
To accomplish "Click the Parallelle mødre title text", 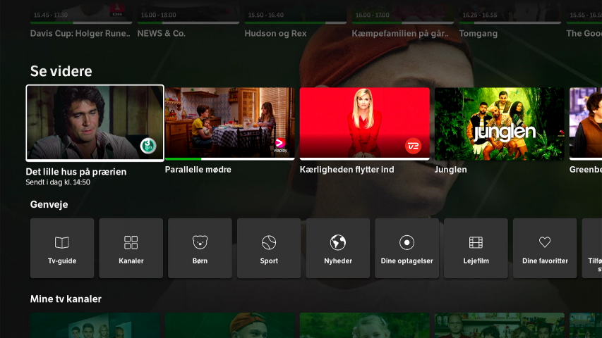I will coord(198,170).
